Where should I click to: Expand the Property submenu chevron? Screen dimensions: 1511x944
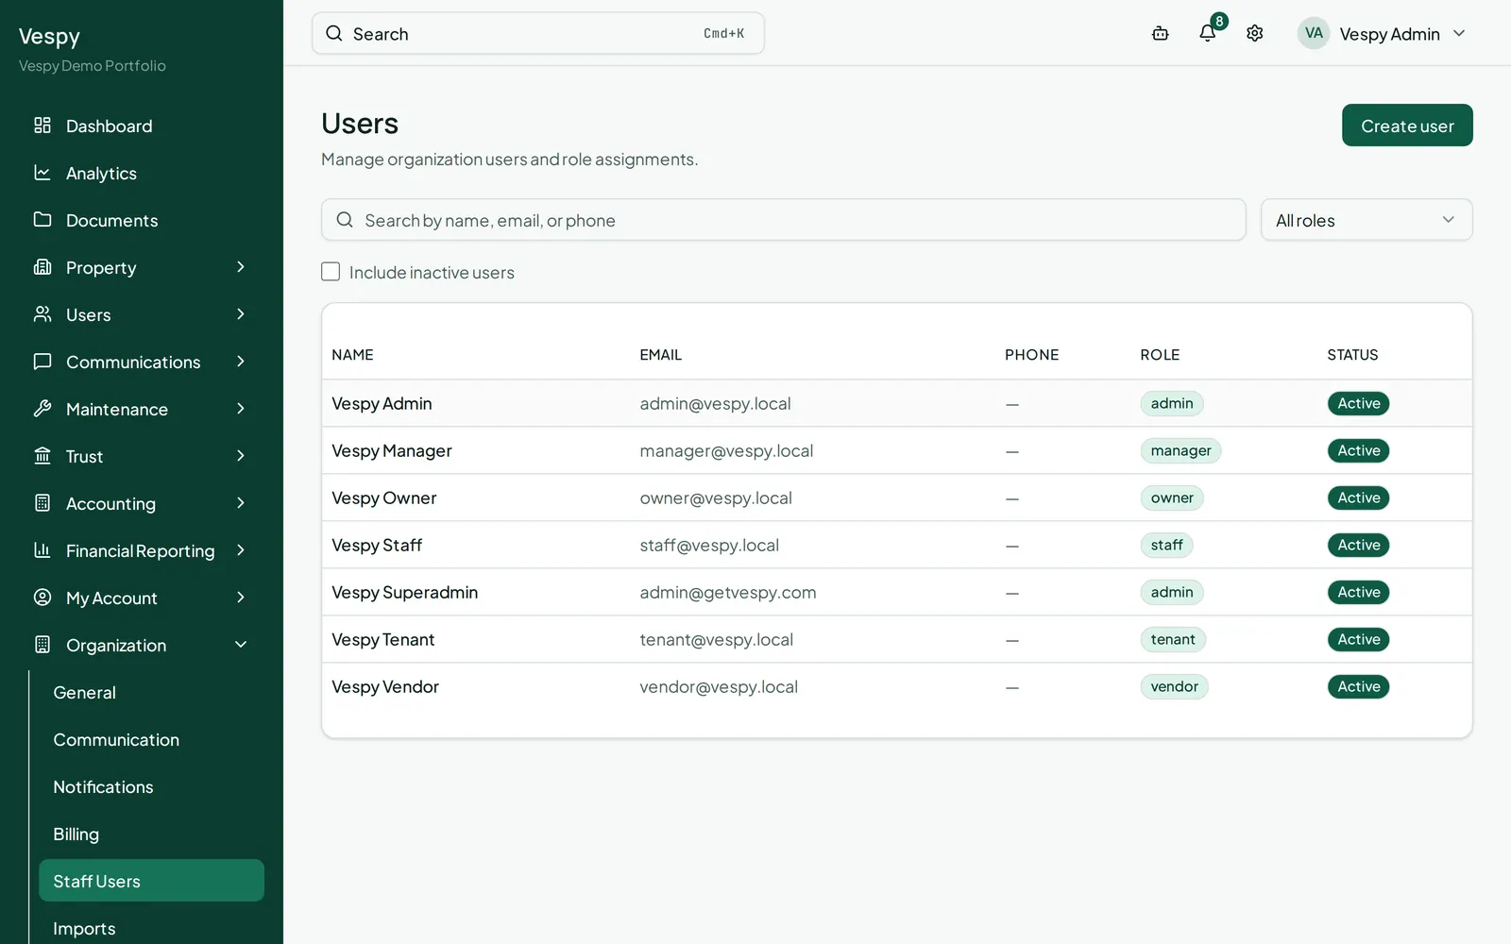pyautogui.click(x=241, y=267)
